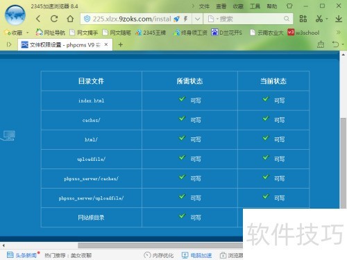Screen dimensions: 347x260
Task: Click the skin shirt icon
Action: 289,6
